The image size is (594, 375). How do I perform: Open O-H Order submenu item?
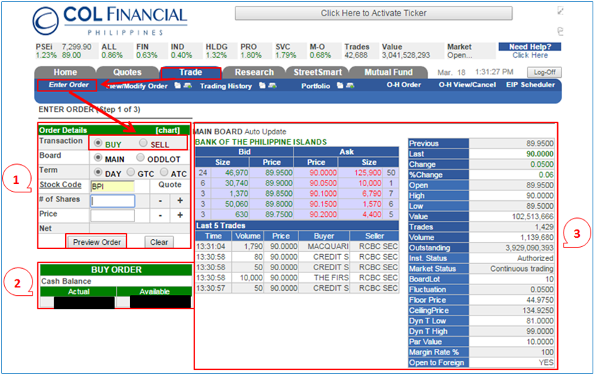click(x=404, y=85)
